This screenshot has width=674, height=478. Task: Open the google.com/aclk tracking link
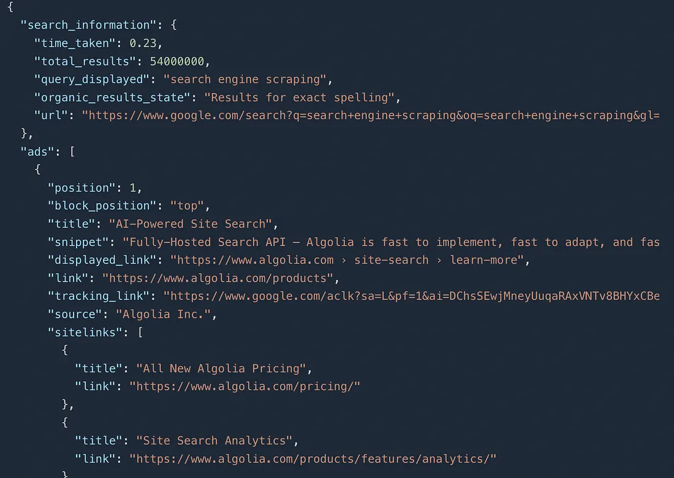411,296
